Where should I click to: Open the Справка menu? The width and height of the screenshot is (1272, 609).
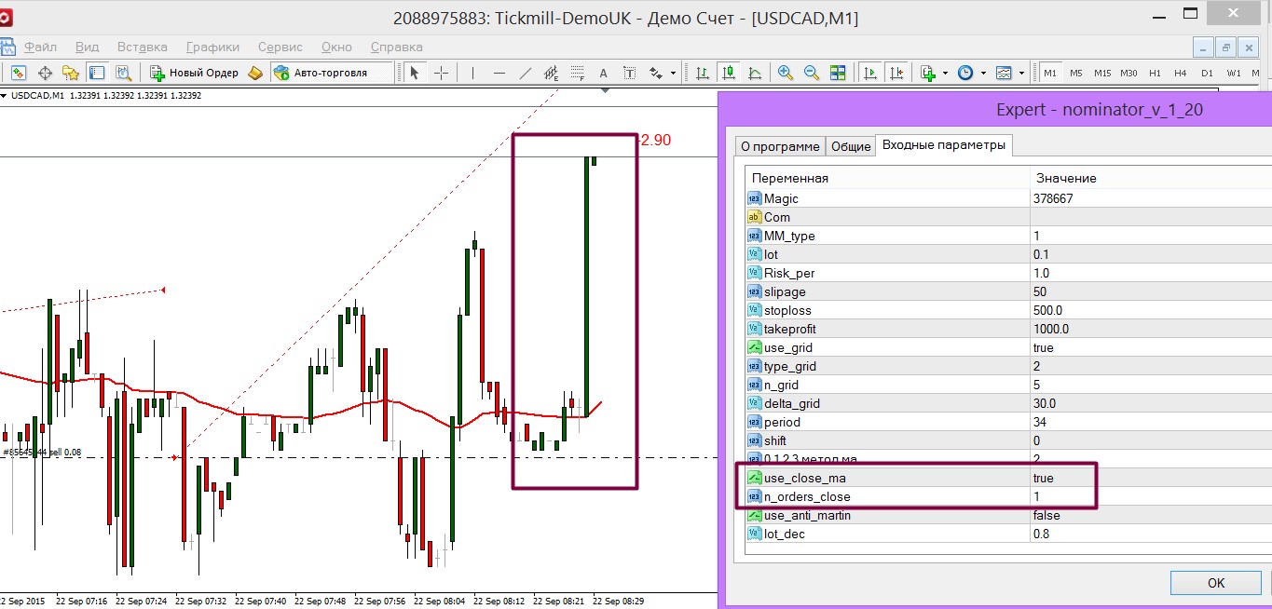397,47
